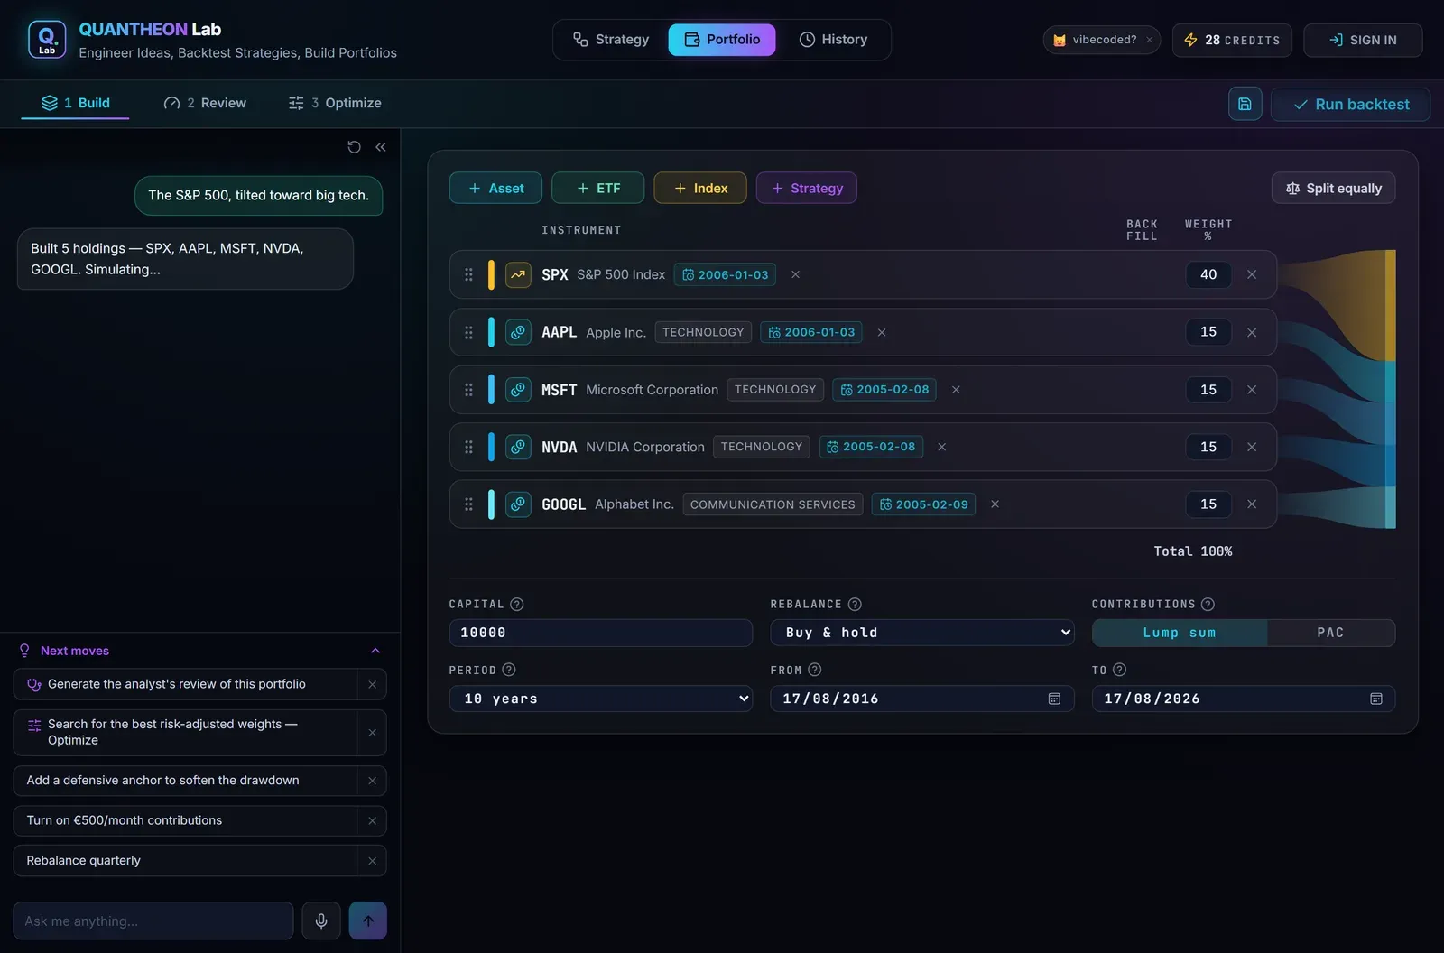Click Split equally button

pyautogui.click(x=1334, y=188)
